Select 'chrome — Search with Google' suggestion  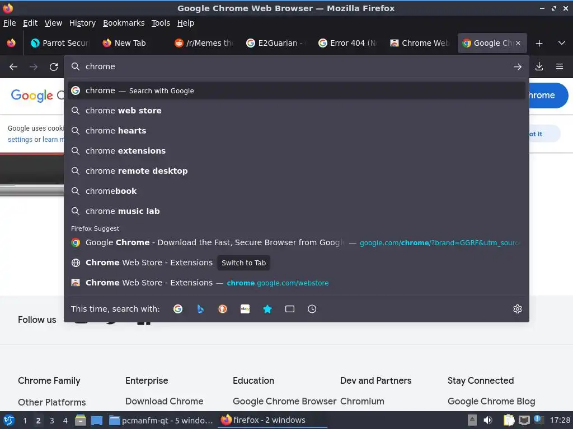pos(297,90)
